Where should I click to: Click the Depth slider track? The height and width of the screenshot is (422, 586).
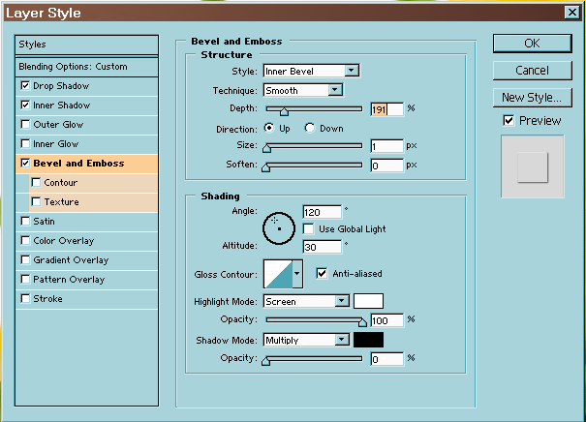313,109
